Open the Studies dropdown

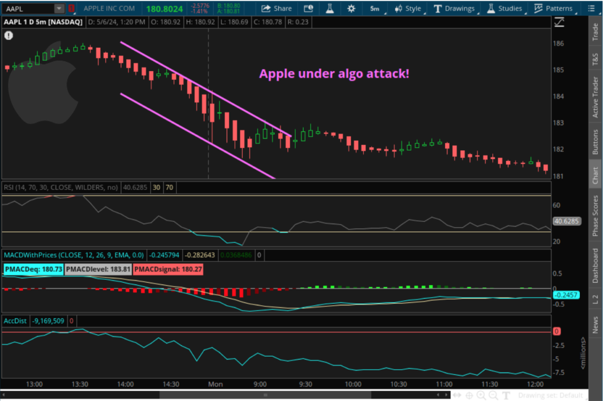(505, 8)
